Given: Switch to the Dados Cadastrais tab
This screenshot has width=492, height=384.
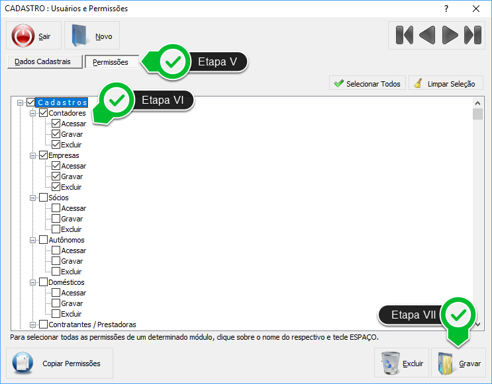Looking at the screenshot, I should pos(43,61).
